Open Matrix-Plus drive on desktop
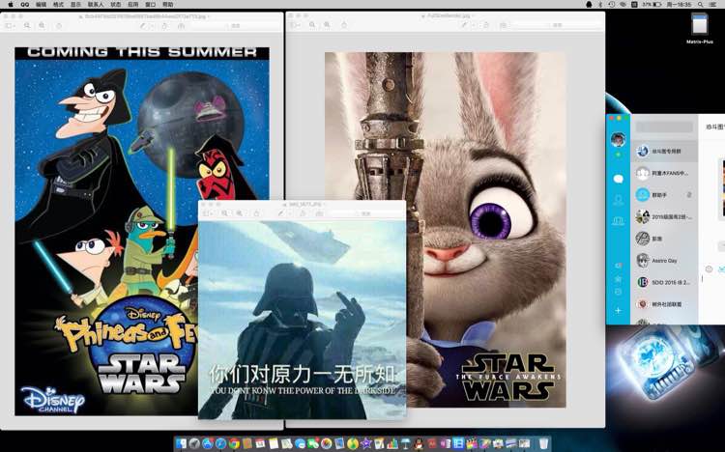This screenshot has width=725, height=452. [x=700, y=29]
